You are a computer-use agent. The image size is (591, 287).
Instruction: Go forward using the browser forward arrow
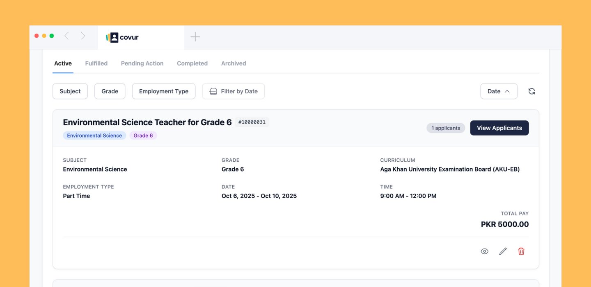tap(83, 36)
